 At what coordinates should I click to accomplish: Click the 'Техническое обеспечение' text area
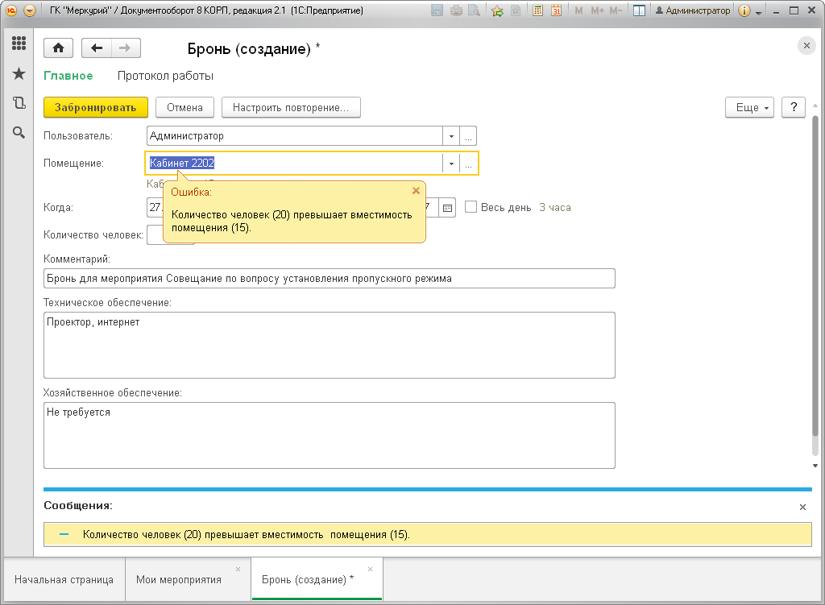(x=330, y=345)
